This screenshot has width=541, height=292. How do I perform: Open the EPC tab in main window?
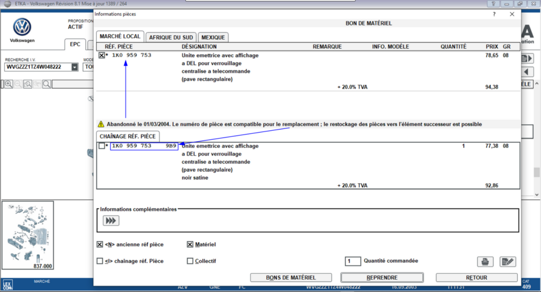pos(75,44)
